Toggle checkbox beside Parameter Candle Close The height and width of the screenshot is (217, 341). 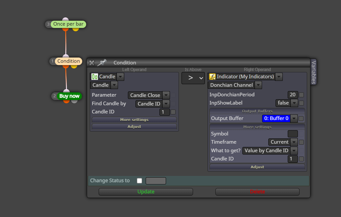coord(173,95)
